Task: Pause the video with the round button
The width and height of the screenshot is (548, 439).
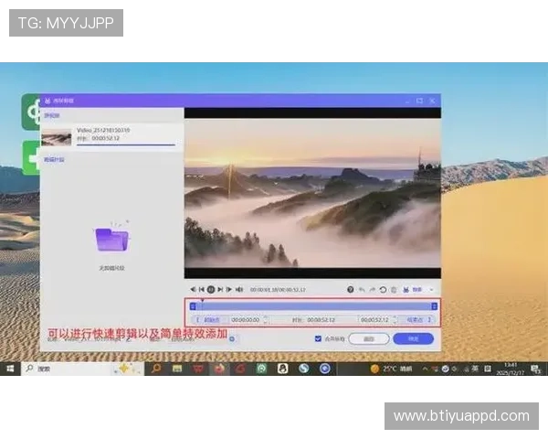Action: coord(211,290)
